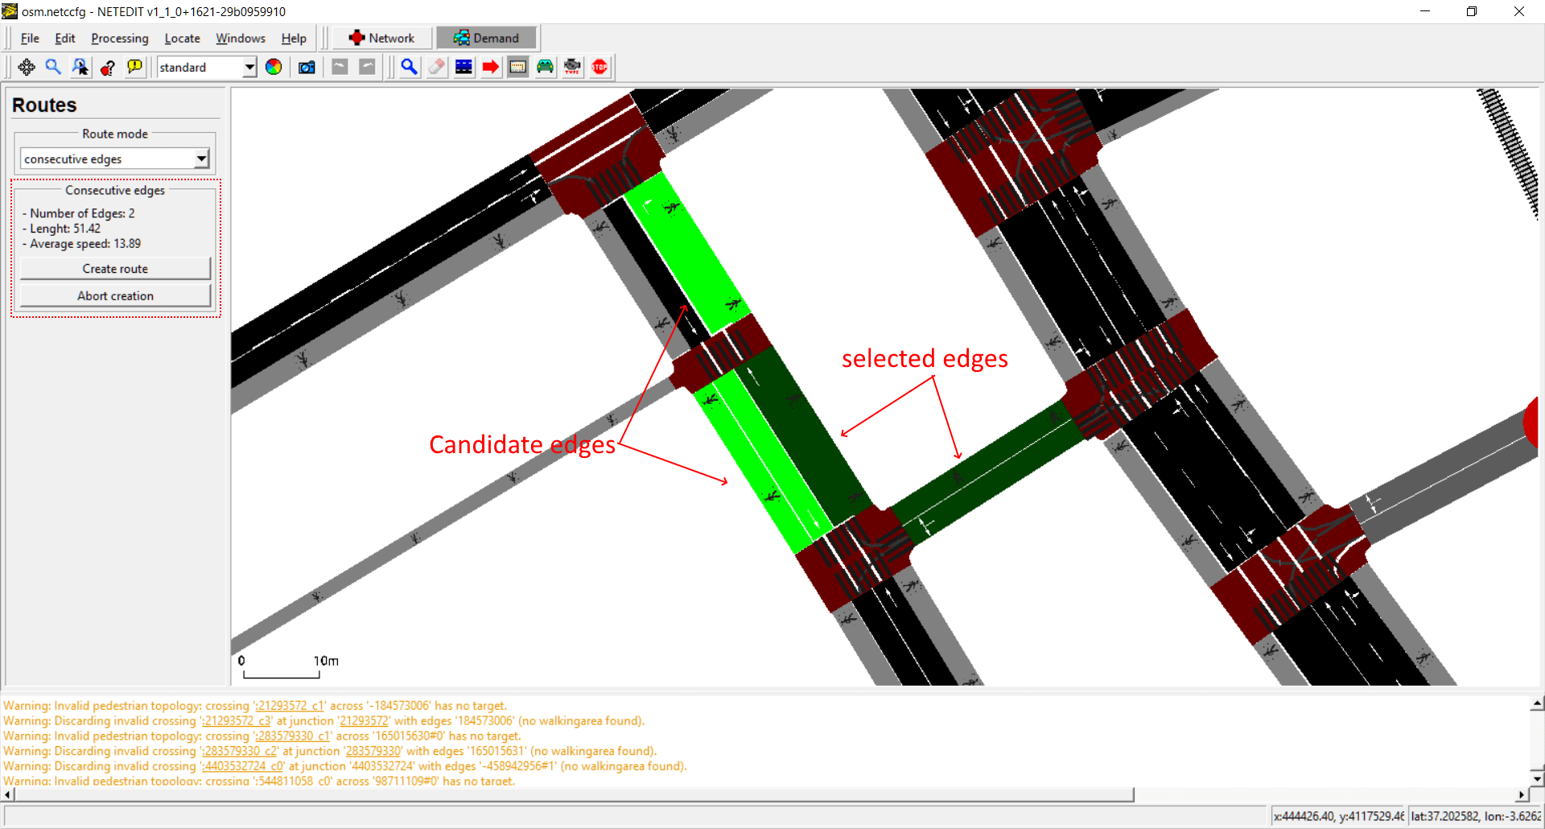Open the Locate menu
1545x829 pixels.
click(182, 39)
